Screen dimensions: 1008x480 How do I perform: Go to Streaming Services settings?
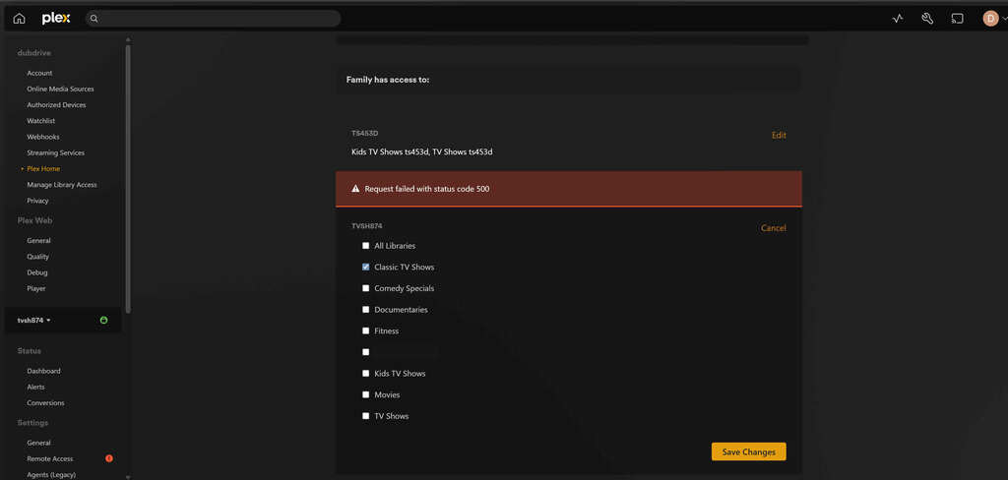(x=55, y=152)
